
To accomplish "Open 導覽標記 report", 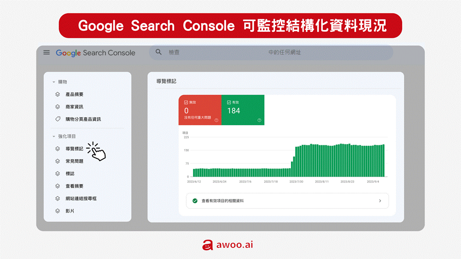I will tap(75, 149).
